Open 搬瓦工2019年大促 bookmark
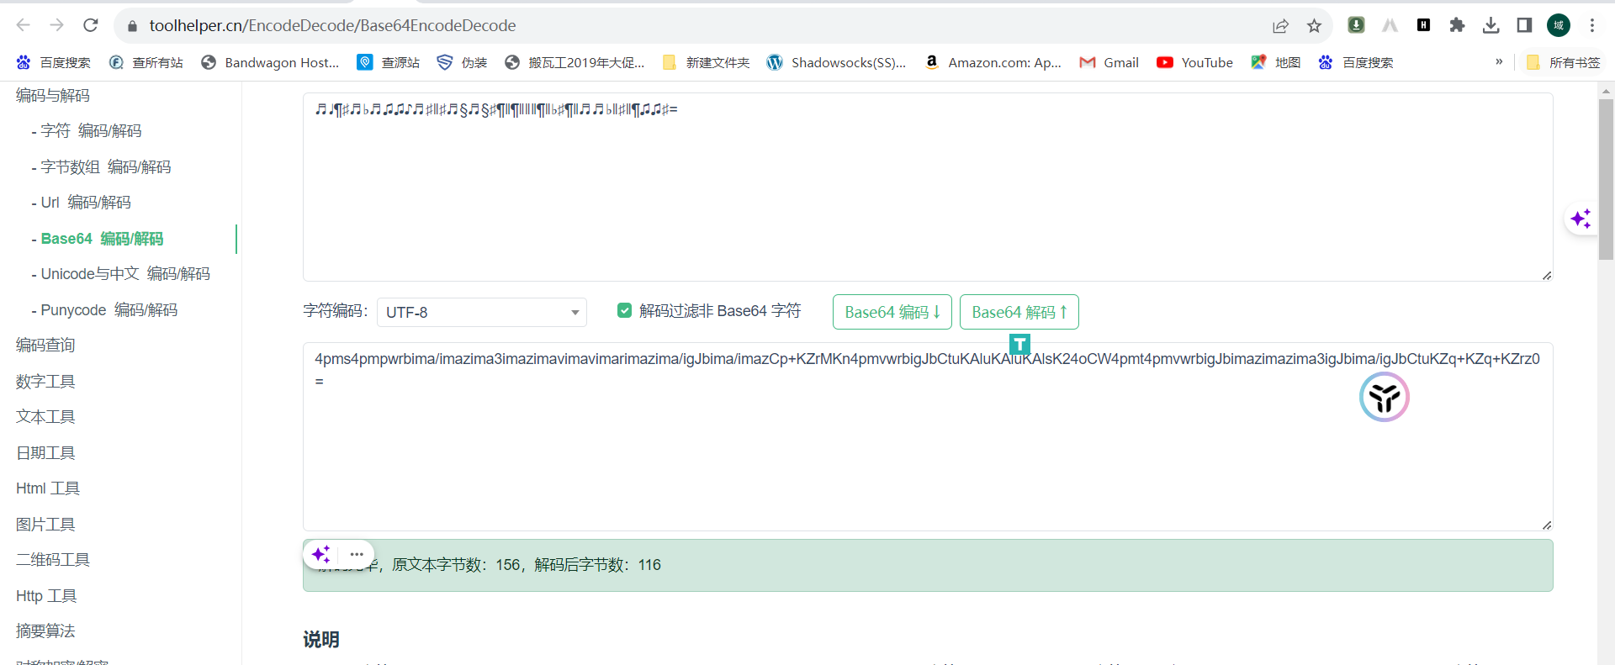This screenshot has width=1615, height=665. click(x=575, y=62)
